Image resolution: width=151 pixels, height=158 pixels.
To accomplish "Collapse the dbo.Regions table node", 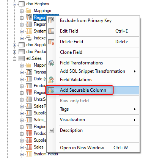I will click(15, 4).
